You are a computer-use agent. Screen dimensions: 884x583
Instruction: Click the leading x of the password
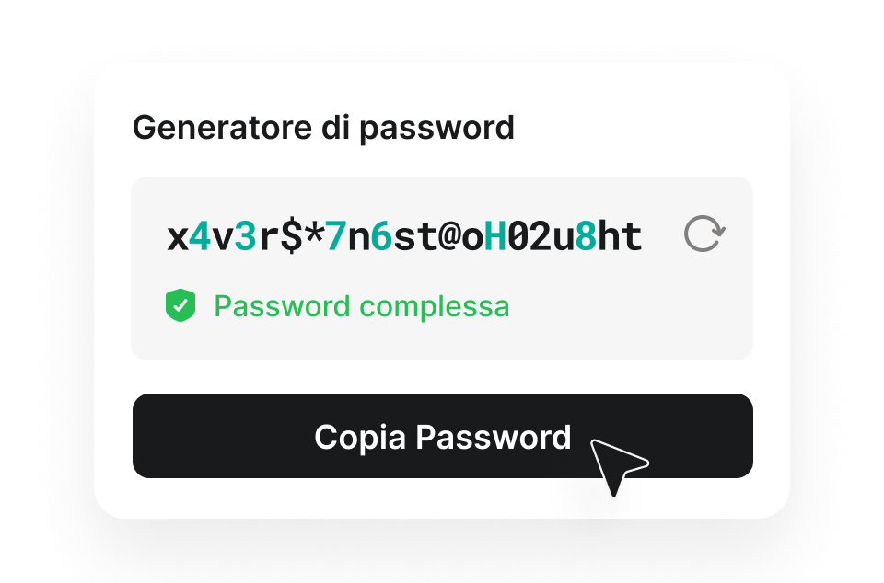pyautogui.click(x=178, y=239)
